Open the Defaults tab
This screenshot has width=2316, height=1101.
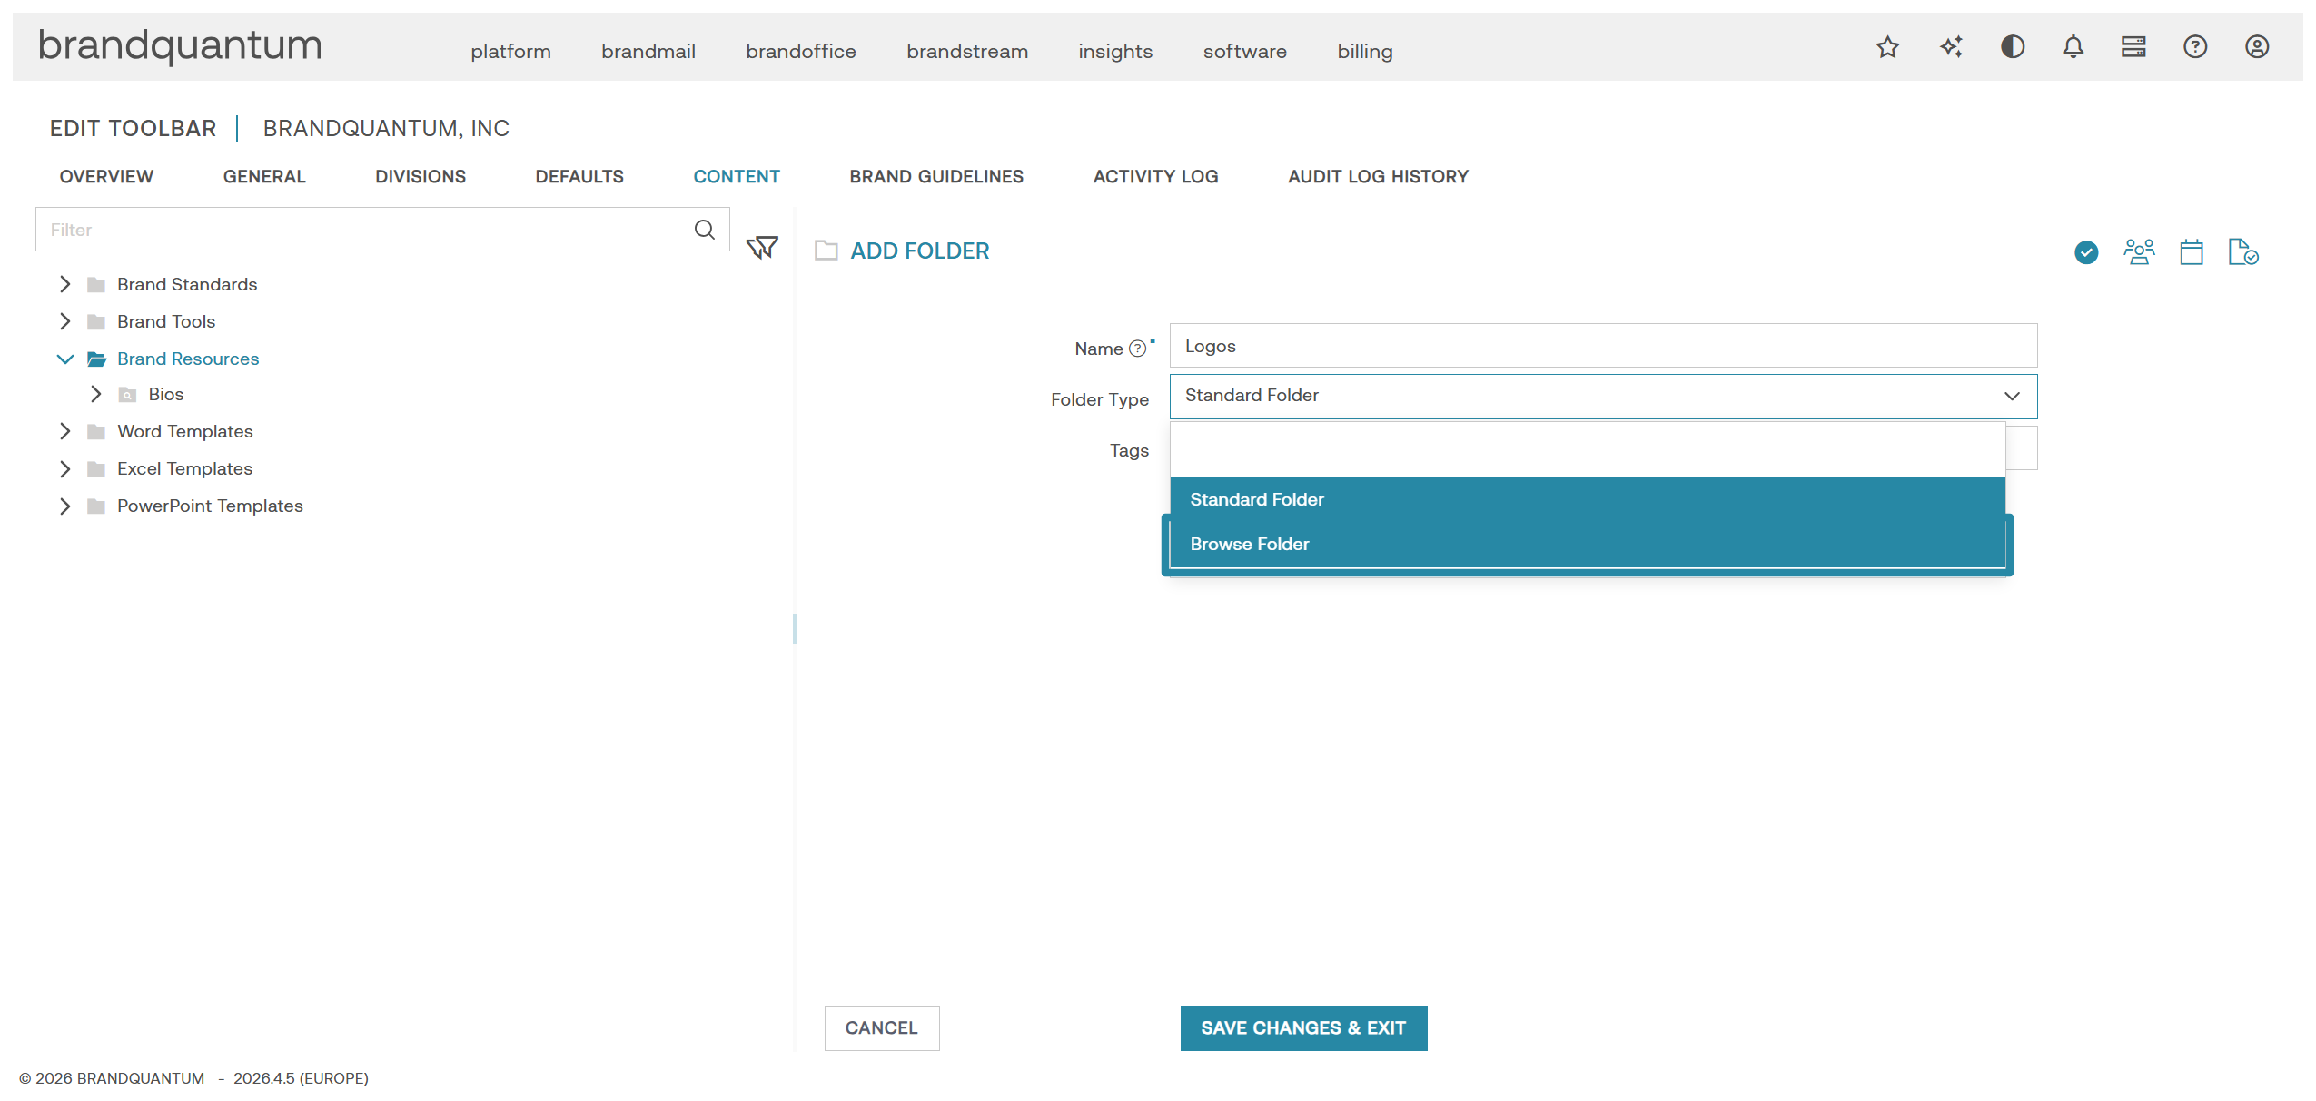[579, 176]
